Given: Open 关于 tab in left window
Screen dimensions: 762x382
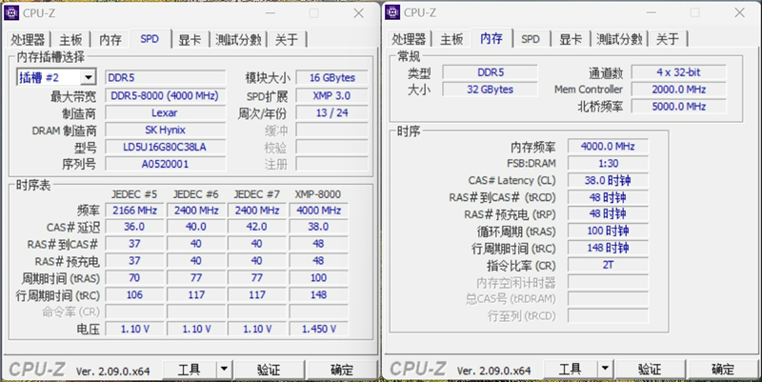Looking at the screenshot, I should point(287,40).
